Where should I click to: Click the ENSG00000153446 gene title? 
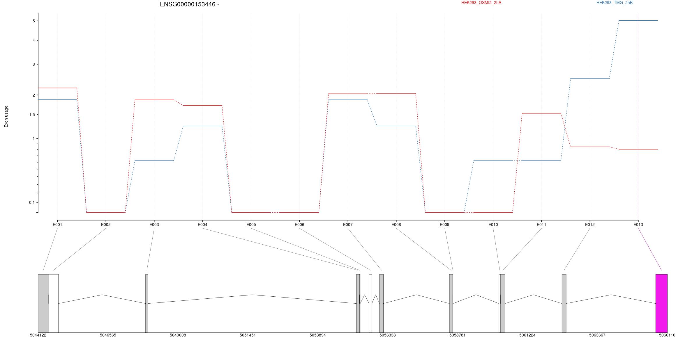[189, 4]
